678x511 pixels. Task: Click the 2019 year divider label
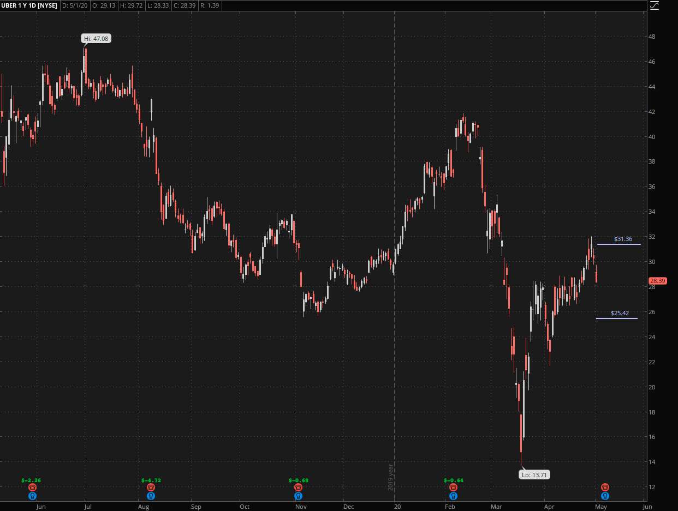click(x=391, y=477)
